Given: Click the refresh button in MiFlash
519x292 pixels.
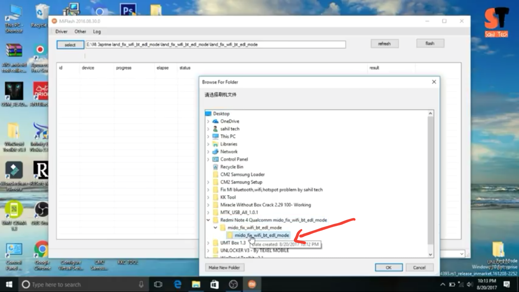Looking at the screenshot, I should tap(384, 44).
